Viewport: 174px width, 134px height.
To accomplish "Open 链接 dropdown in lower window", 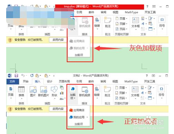I will (x=97, y=93).
